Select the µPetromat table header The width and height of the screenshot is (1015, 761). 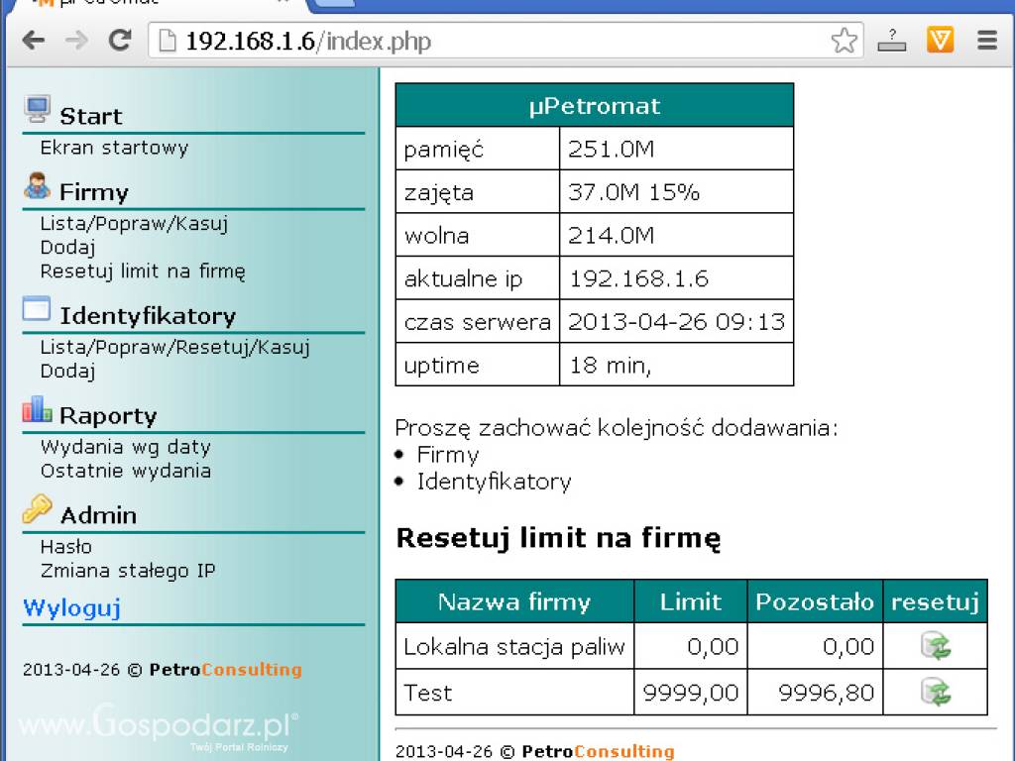pyautogui.click(x=595, y=105)
